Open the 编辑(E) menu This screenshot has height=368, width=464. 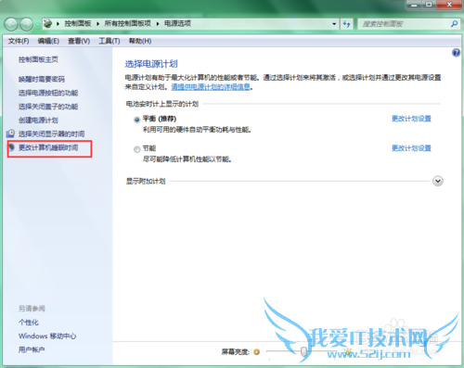pos(48,41)
